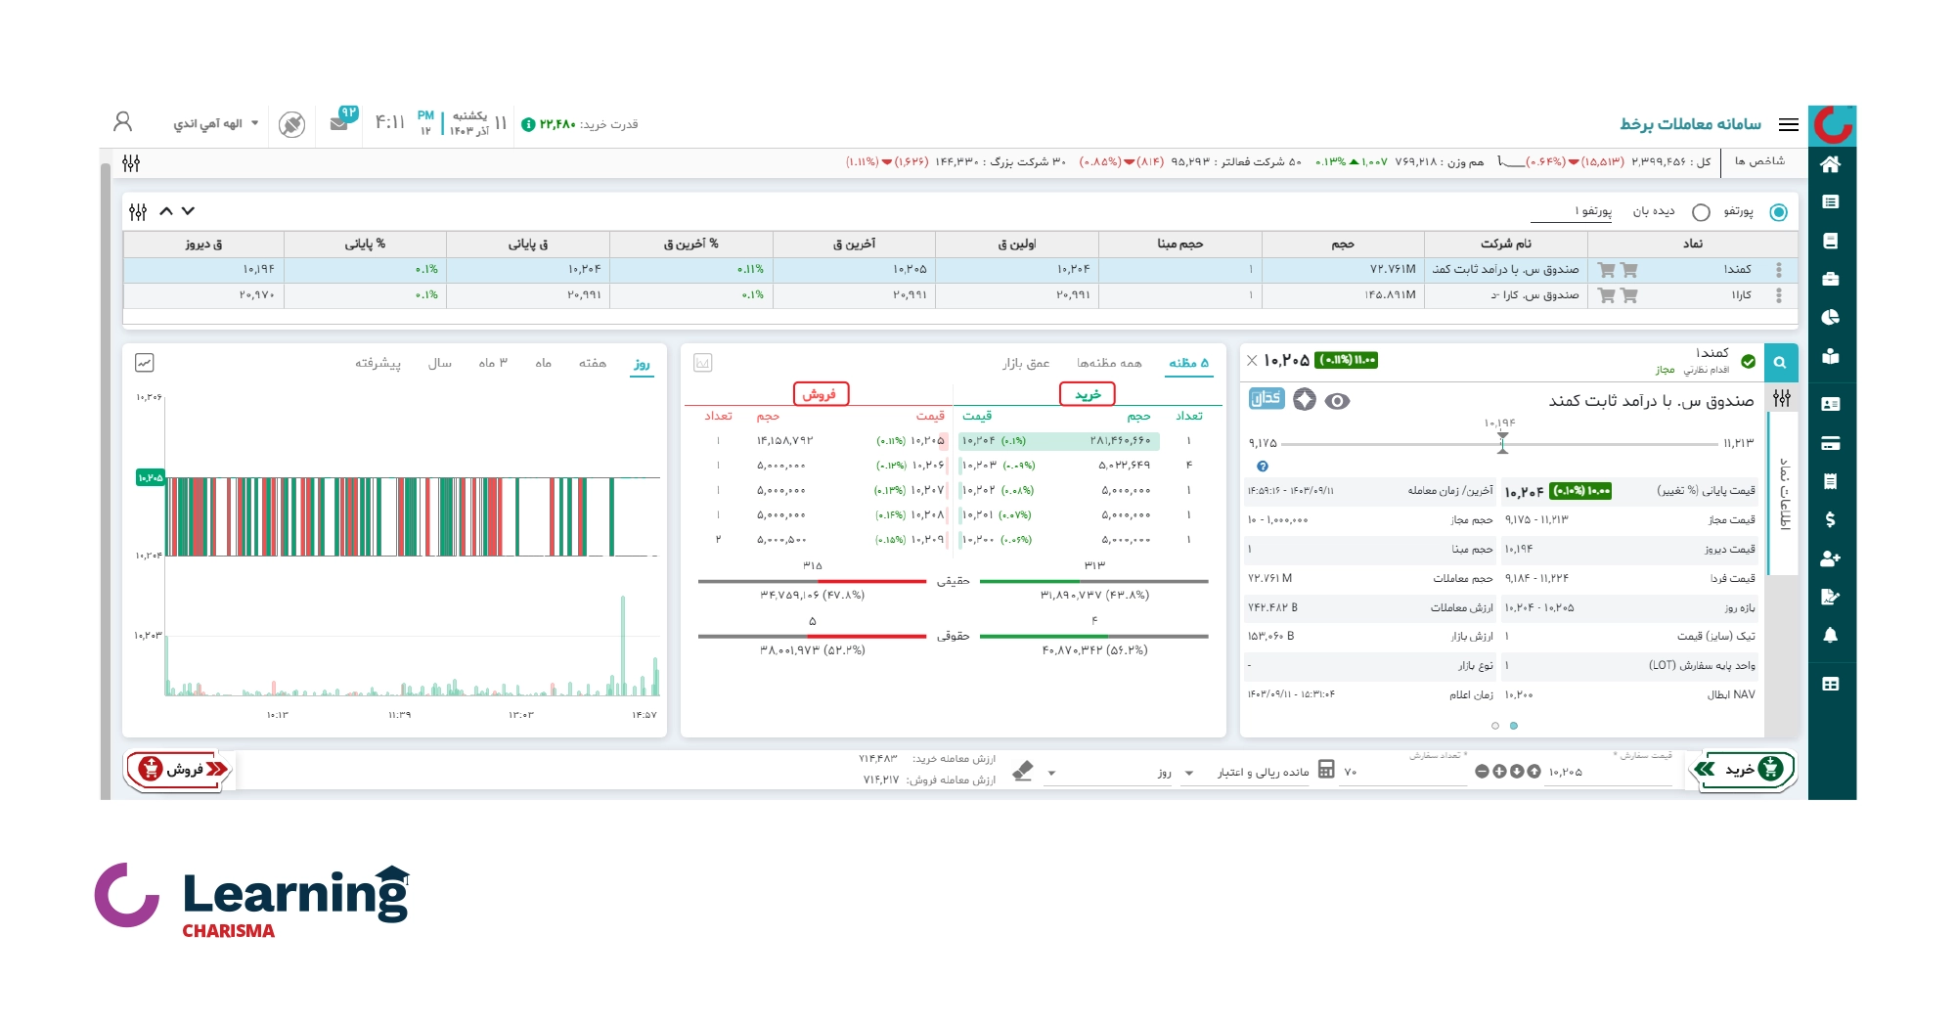Open the hamburger menu beside the platform title
This screenshot has height=1025, width=1956.
[x=1789, y=124]
